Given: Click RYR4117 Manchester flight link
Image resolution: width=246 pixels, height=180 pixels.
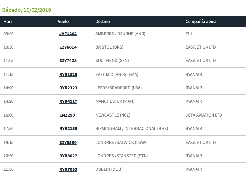Looking at the screenshot, I should pyautogui.click(x=68, y=101).
